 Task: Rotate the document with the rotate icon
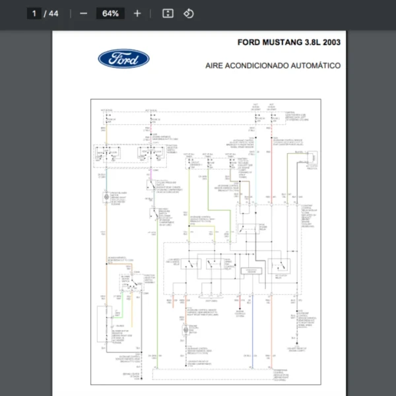tap(189, 13)
